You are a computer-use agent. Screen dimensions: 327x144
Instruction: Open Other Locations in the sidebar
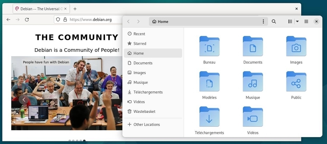(153, 124)
